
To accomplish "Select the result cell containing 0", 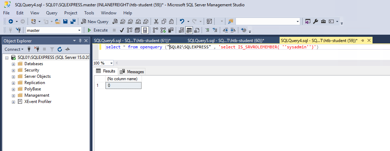I will 123,85.
